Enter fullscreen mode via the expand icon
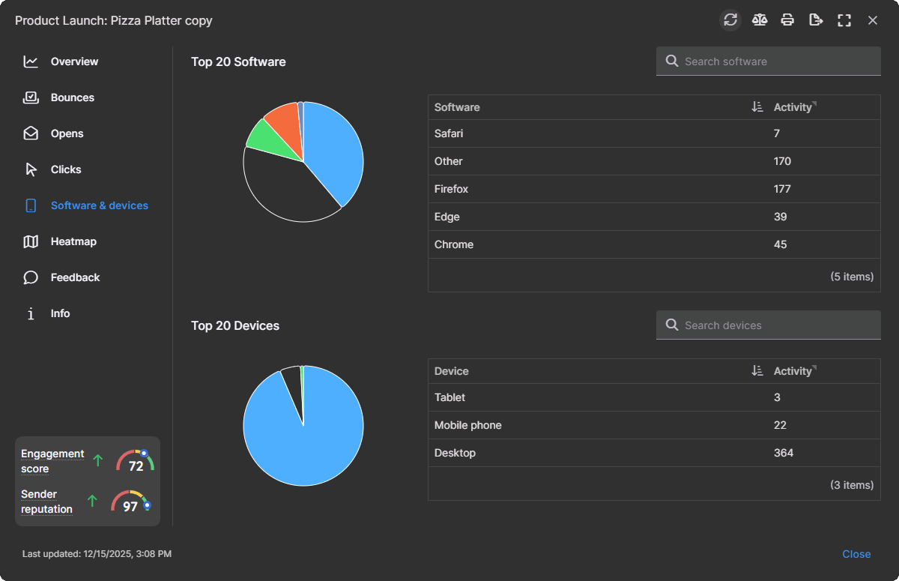 (x=844, y=20)
